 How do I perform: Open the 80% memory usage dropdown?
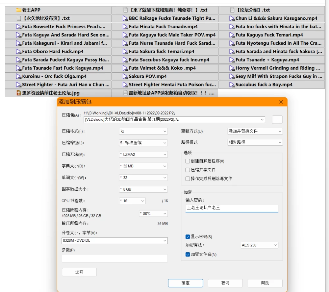153,213
